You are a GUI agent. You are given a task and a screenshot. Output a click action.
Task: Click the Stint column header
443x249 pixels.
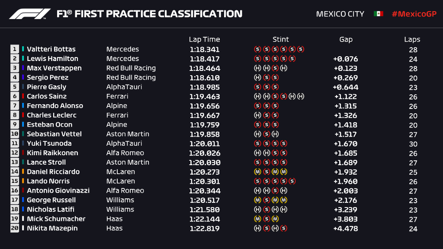(280, 39)
